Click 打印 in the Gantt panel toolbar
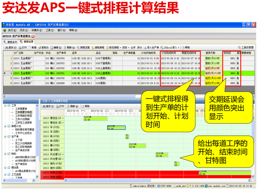Image resolution: width=257 pixels, height=190 pixels. pos(60,106)
